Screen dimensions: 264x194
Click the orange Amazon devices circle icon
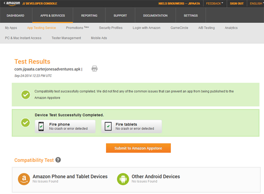(x=24, y=179)
